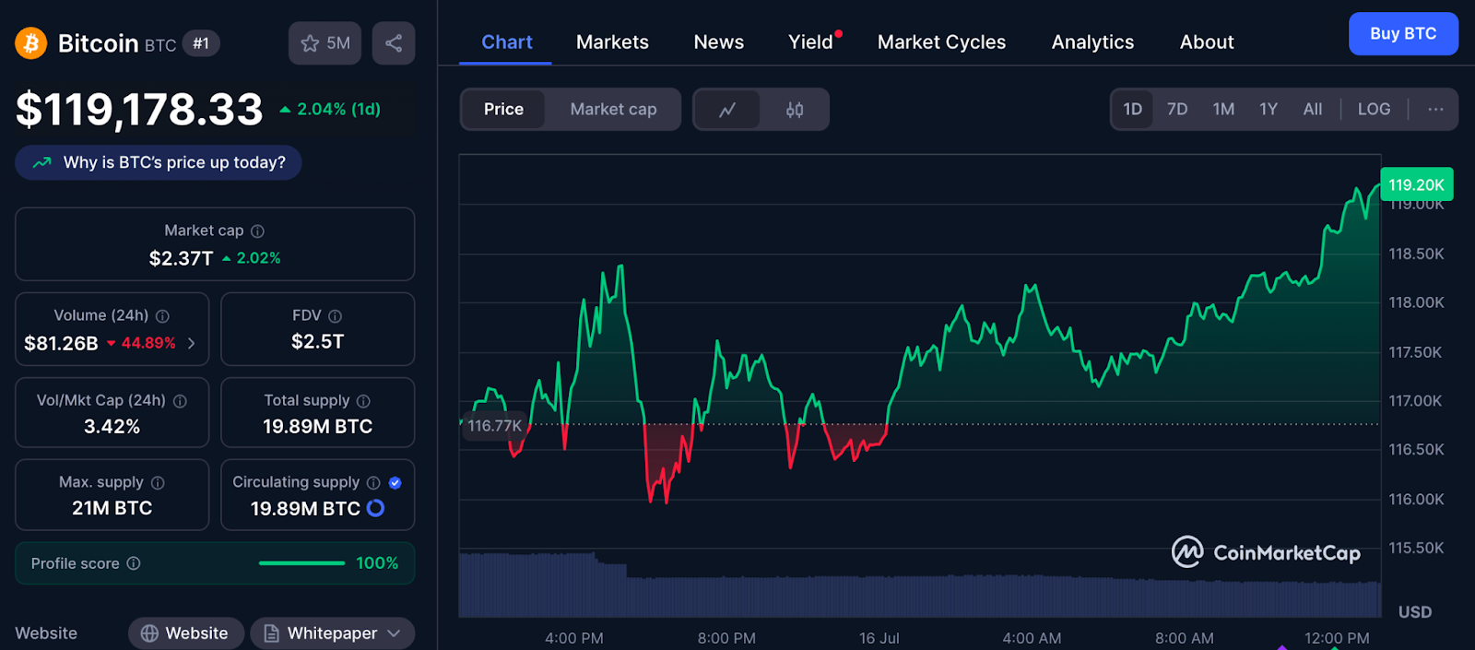Click the 21M BTC max supply value
The image size is (1475, 650).
[x=112, y=508]
